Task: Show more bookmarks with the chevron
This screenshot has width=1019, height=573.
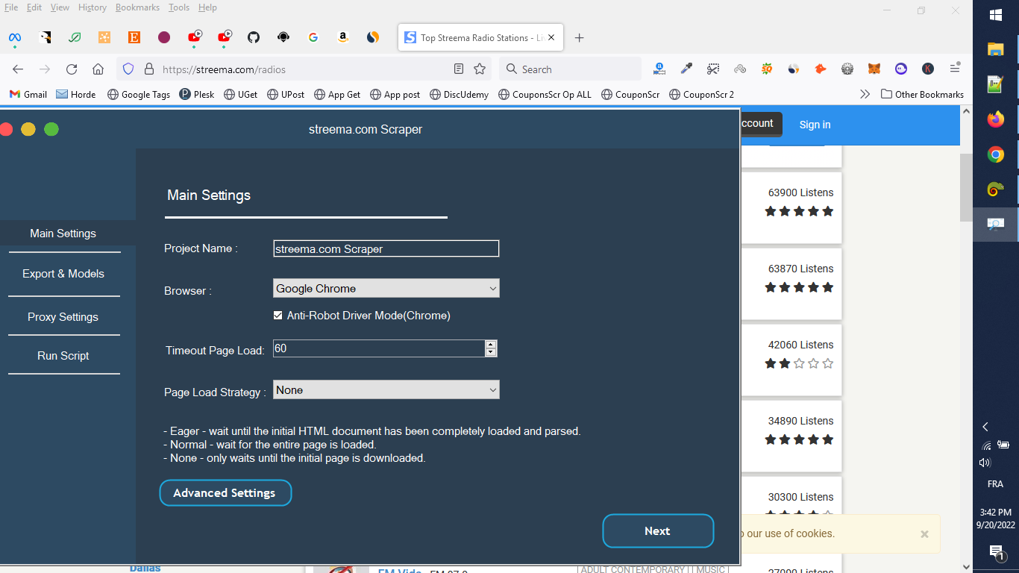Action: tap(865, 94)
